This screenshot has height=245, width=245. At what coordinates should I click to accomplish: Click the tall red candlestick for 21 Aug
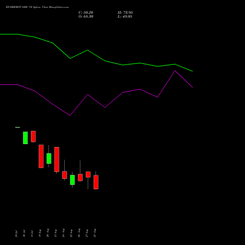tap(57, 159)
